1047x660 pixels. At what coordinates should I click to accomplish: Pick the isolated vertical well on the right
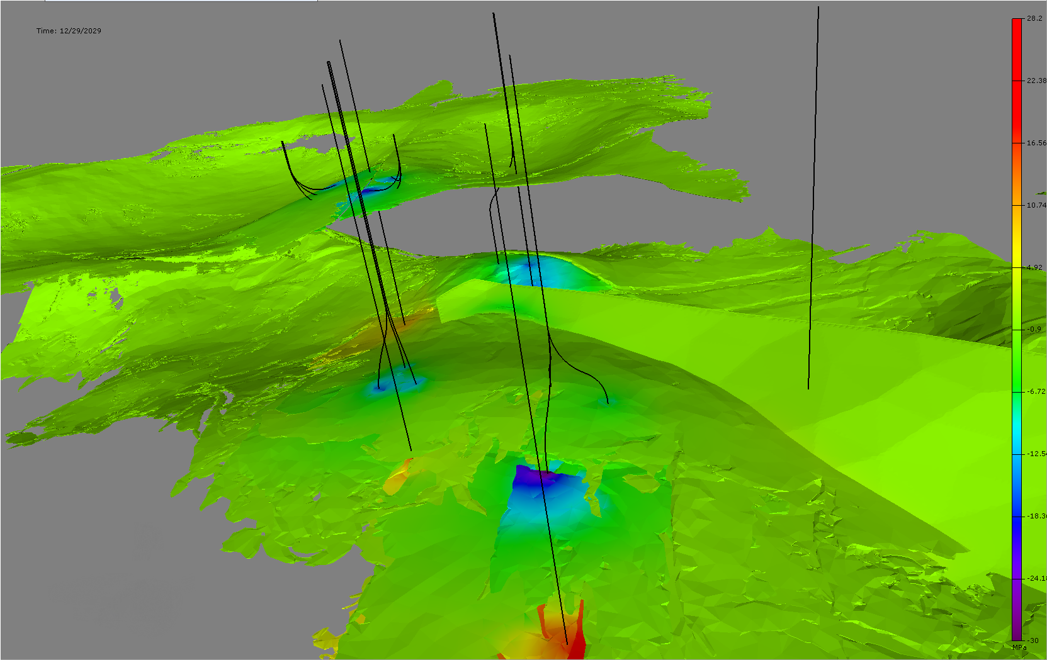(x=813, y=198)
